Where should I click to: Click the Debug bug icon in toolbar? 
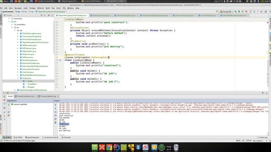[239, 11]
